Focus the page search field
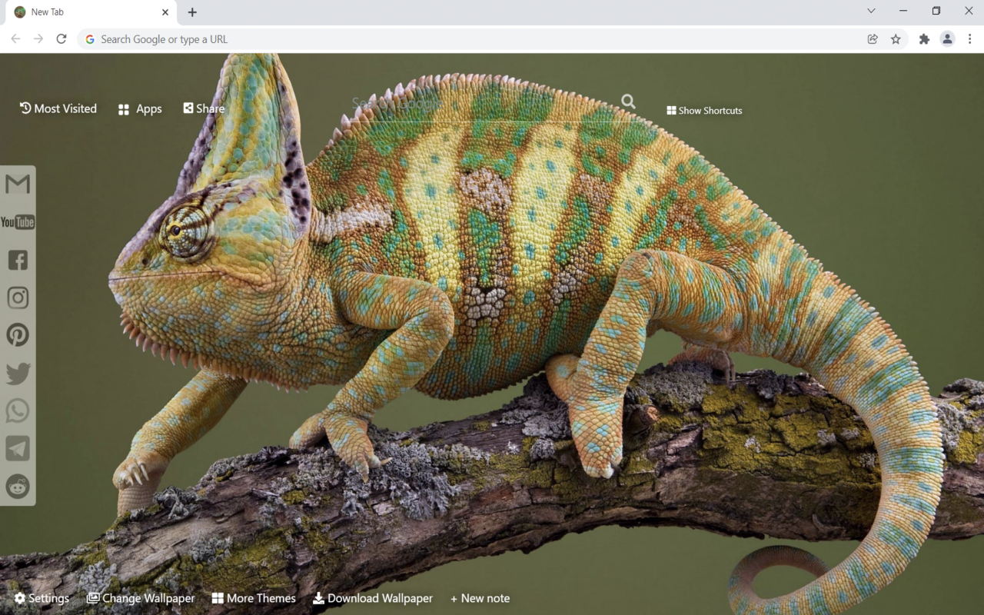This screenshot has width=984, height=615. coord(484,103)
